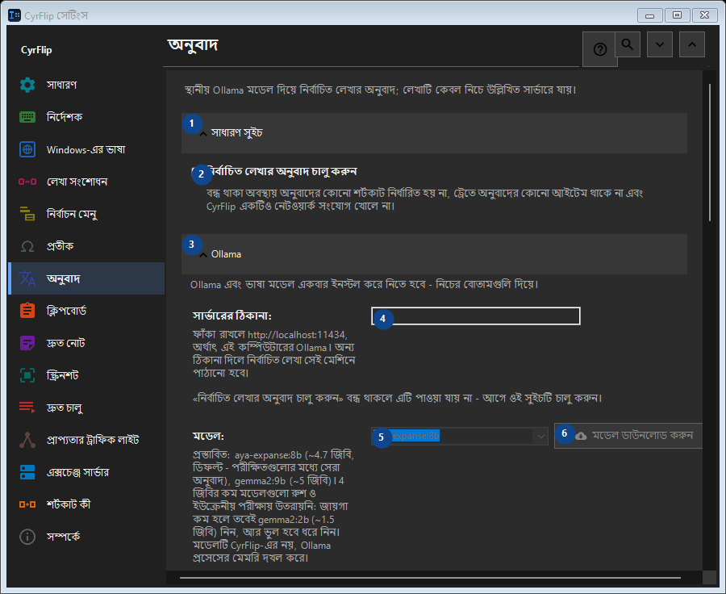Click the অনুবাদ page heading
The image size is (726, 594).
tap(193, 45)
